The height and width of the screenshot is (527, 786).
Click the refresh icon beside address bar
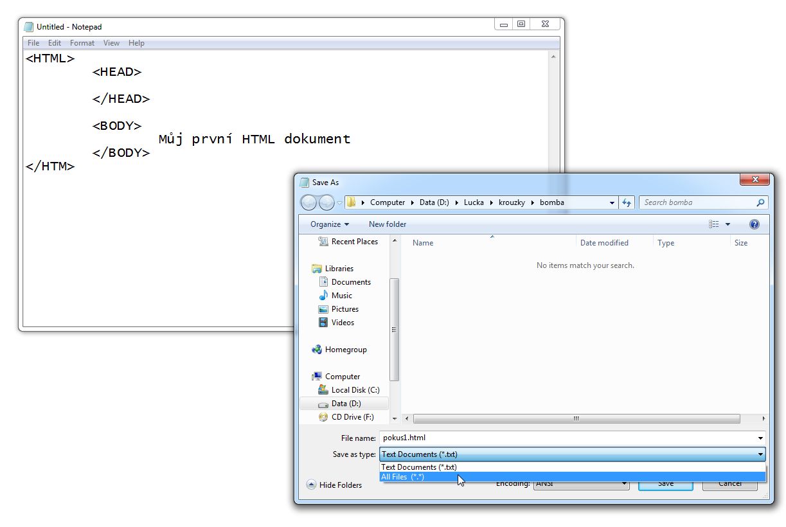pos(627,202)
